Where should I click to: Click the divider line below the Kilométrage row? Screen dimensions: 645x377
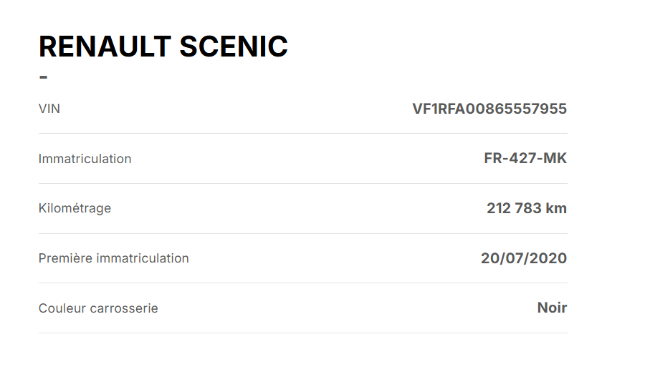coord(302,233)
